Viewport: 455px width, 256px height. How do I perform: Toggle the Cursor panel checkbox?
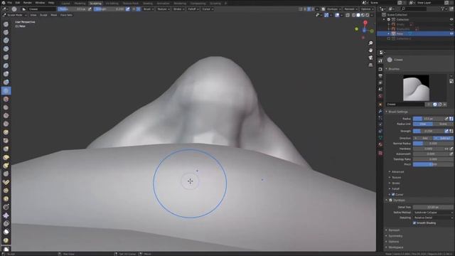point(393,194)
